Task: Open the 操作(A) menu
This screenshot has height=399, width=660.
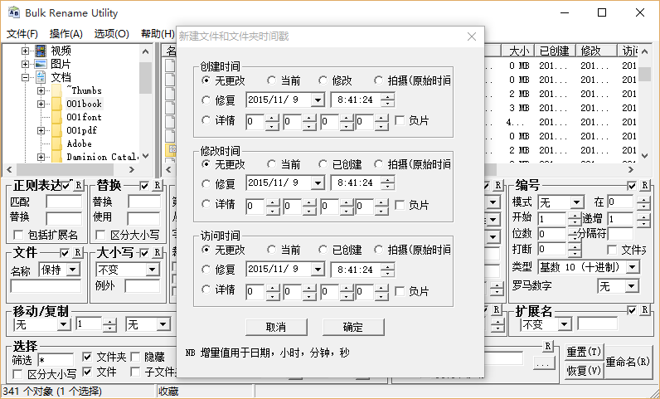Action: [x=66, y=34]
